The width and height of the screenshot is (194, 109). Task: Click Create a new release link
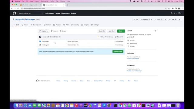tap(133, 59)
